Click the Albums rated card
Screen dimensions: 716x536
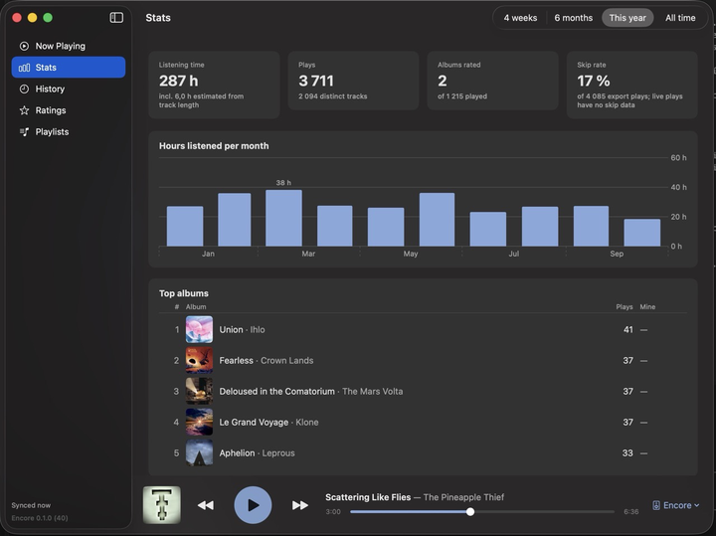click(492, 81)
